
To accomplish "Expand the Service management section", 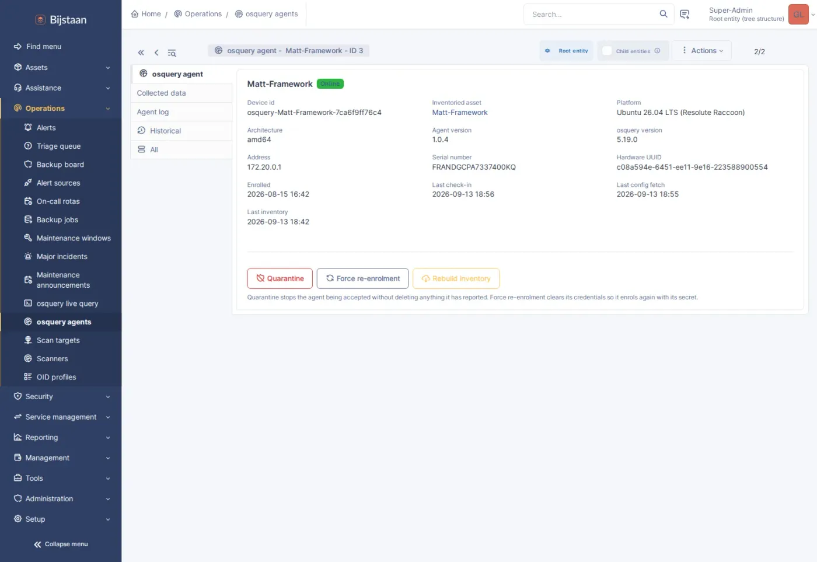I will tap(61, 417).
